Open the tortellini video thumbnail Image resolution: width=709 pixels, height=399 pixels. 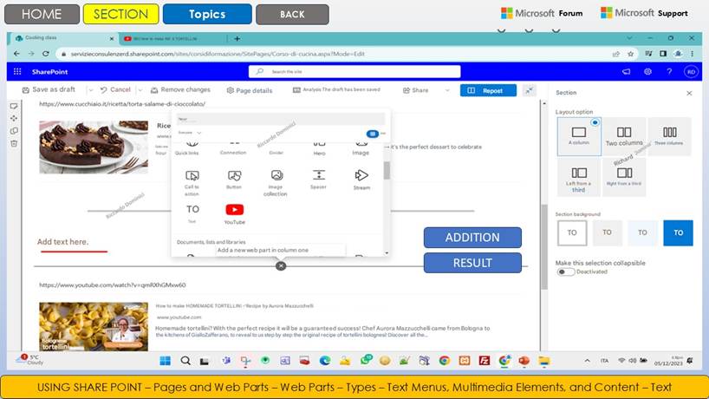pos(94,327)
